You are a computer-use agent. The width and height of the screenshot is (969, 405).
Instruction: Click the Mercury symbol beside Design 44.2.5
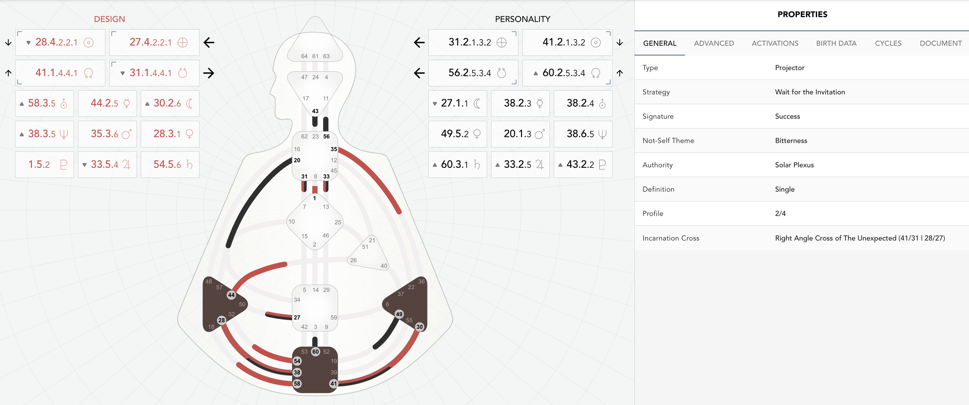(x=127, y=103)
